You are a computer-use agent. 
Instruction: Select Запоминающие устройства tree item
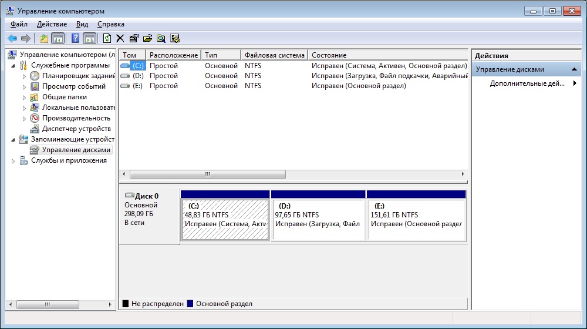coord(73,139)
